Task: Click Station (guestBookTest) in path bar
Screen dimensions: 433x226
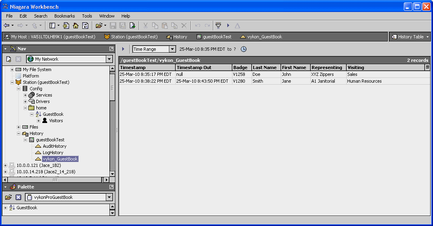Action: tap(131, 37)
